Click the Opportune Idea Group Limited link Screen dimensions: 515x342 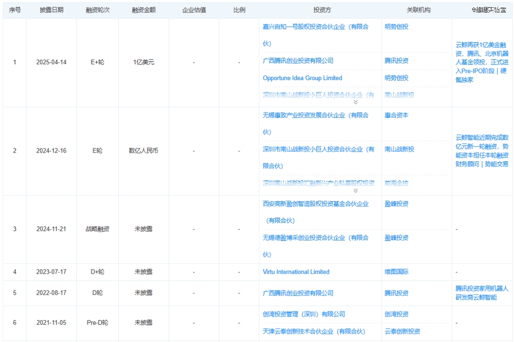click(302, 78)
